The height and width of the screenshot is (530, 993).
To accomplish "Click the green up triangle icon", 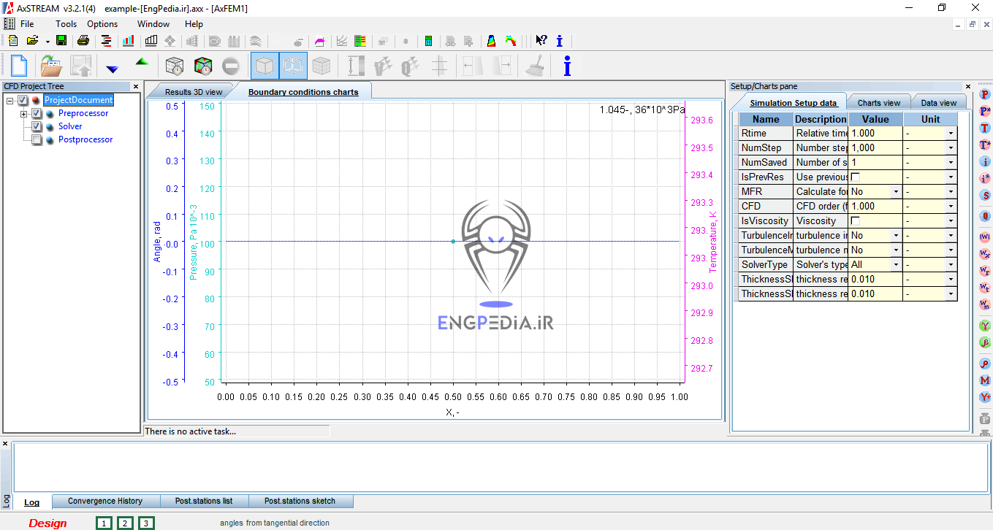I will coord(142,62).
